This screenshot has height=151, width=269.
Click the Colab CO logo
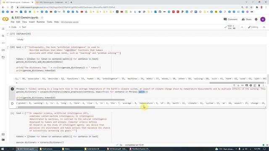[5, 19]
